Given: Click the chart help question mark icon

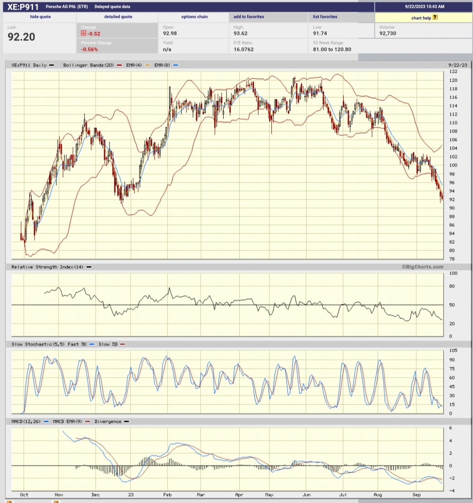Looking at the screenshot, I should (x=434, y=17).
